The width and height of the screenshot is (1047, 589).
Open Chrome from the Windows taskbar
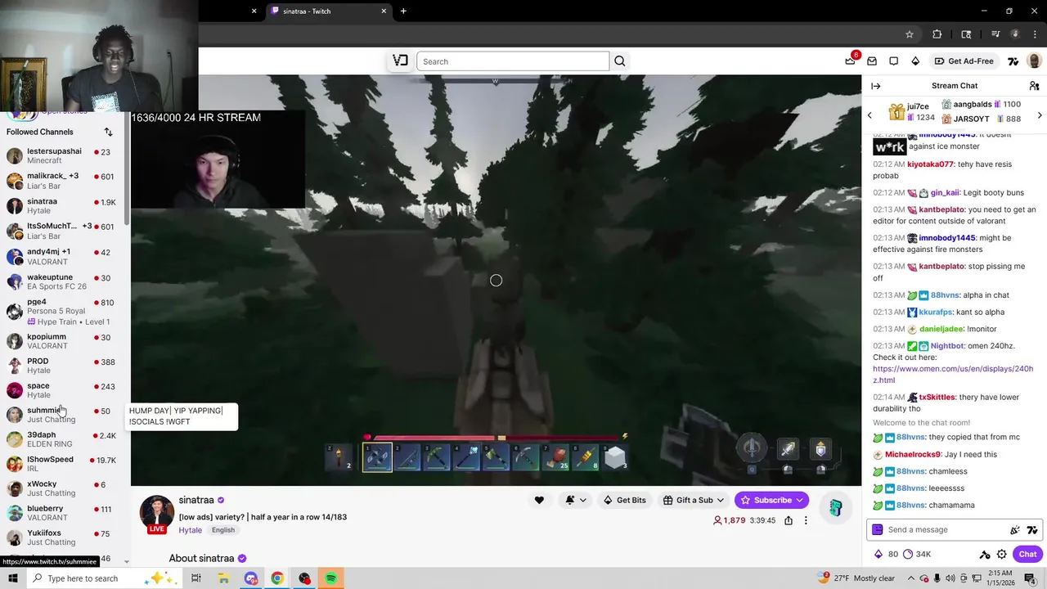[277, 578]
